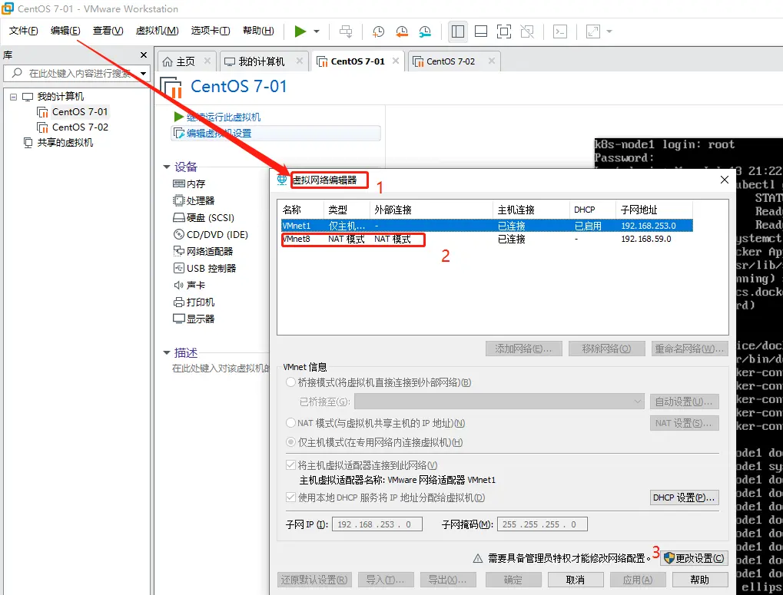The width and height of the screenshot is (783, 595).
Task: Collapse the 设备 section
Action: (167, 167)
